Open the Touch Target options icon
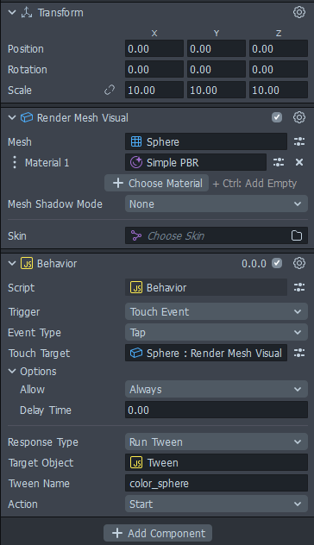The image size is (314, 545). (299, 354)
